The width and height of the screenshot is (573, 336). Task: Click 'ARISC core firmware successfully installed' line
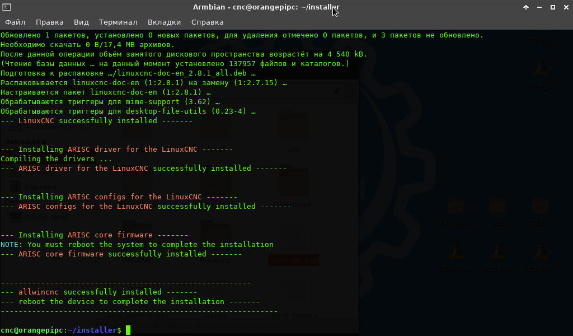tap(121, 254)
